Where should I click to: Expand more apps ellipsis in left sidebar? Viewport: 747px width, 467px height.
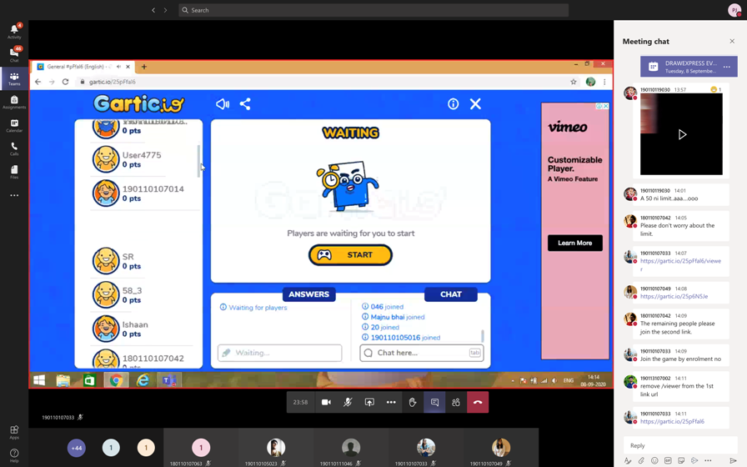(14, 195)
